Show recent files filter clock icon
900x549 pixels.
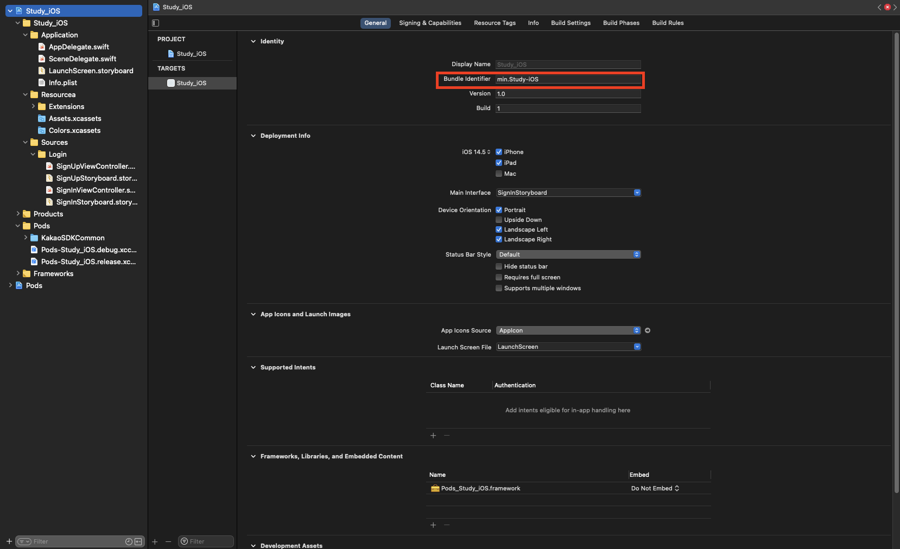pyautogui.click(x=129, y=541)
